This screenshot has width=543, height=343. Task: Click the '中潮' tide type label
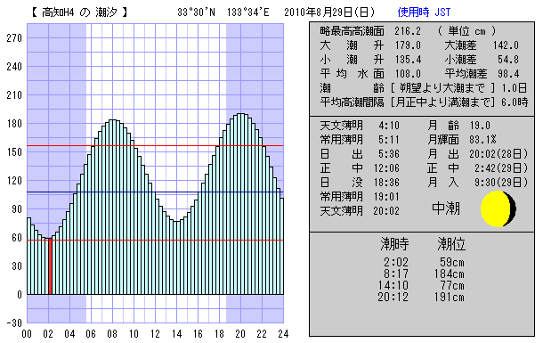(x=446, y=208)
